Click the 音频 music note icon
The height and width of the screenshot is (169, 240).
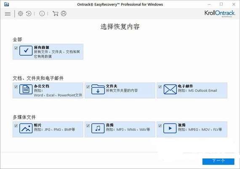pos(98,128)
